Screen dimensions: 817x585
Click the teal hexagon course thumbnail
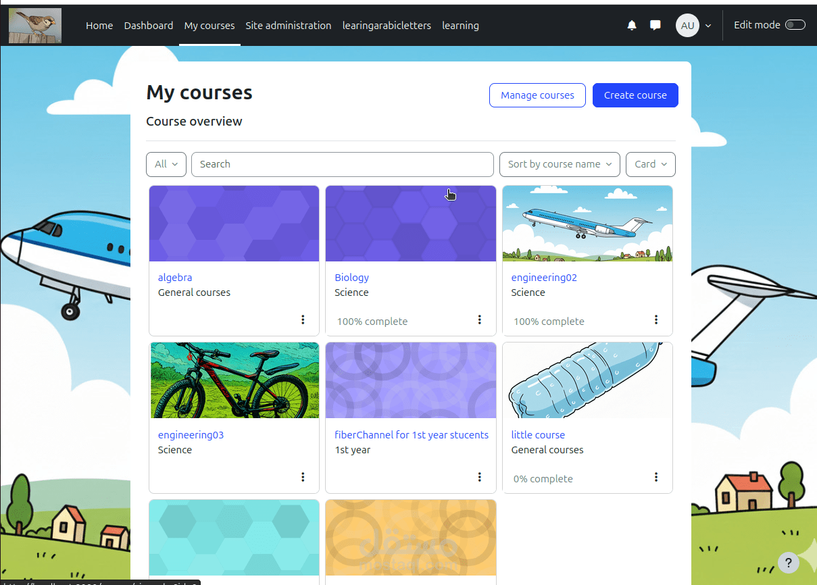tap(234, 538)
